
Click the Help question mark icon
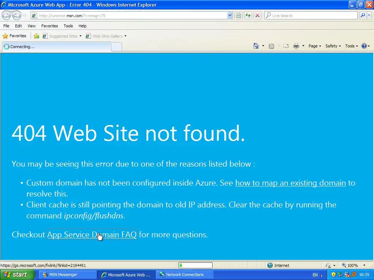364,46
